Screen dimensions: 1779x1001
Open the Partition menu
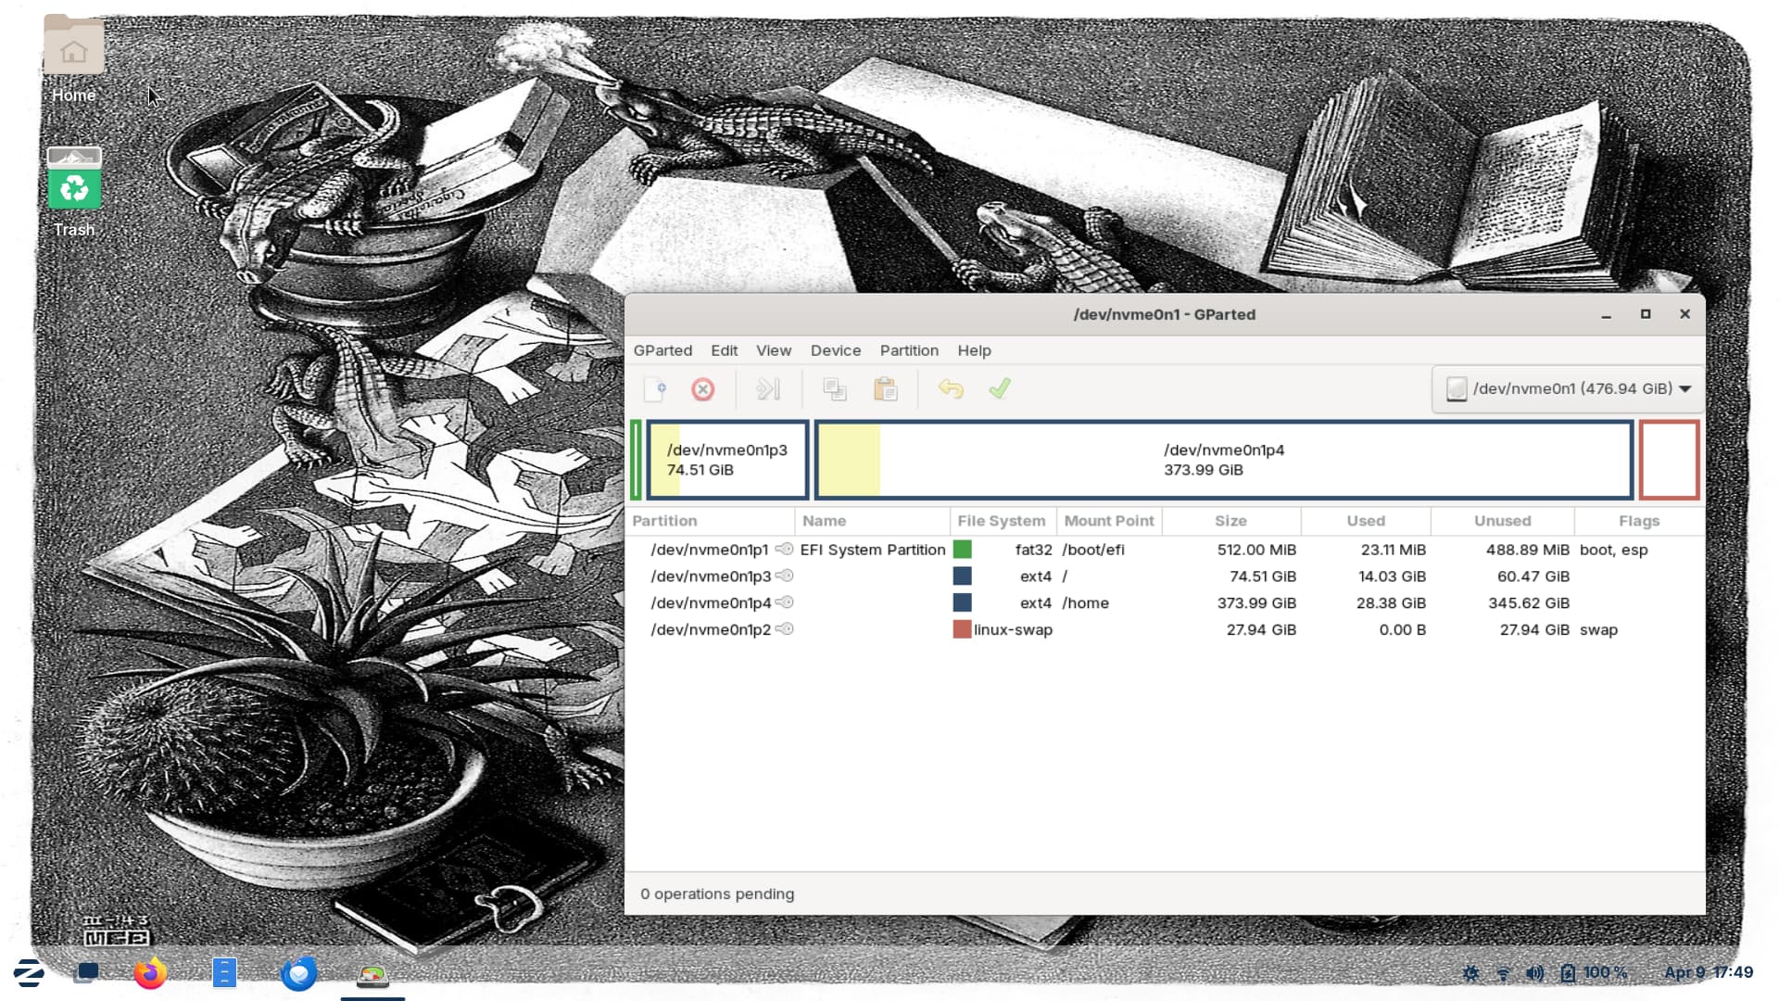coord(909,350)
